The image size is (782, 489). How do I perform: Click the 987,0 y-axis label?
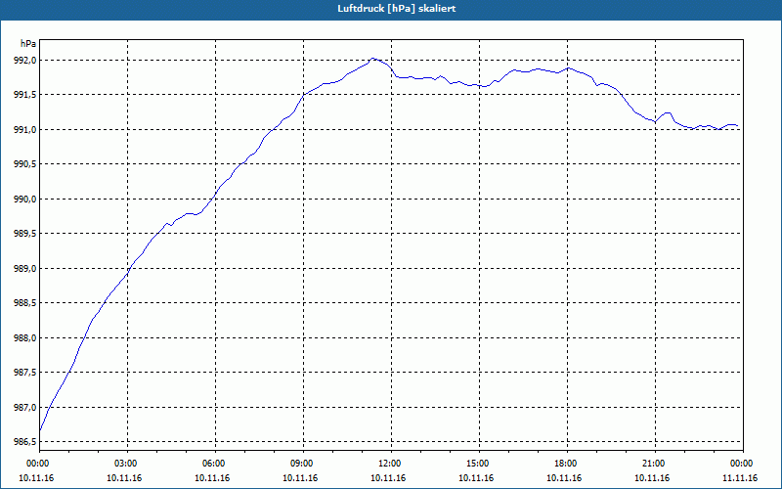tap(25, 407)
